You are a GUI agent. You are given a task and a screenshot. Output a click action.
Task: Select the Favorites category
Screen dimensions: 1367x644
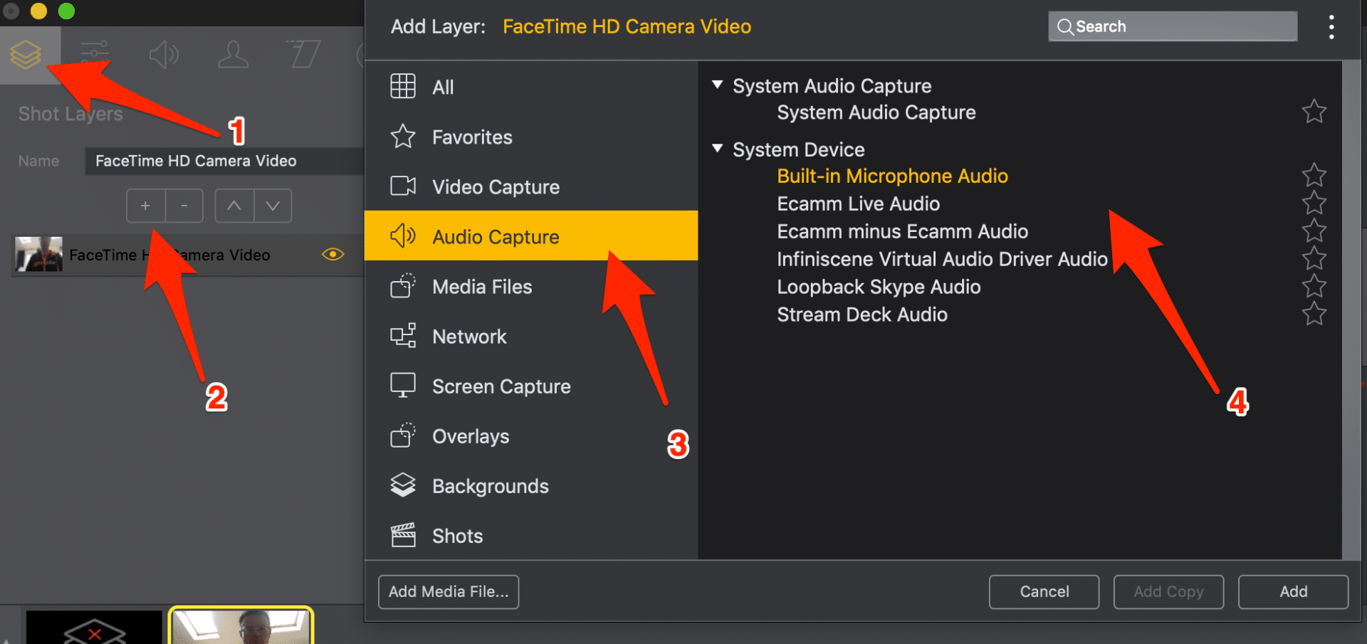[x=531, y=137]
